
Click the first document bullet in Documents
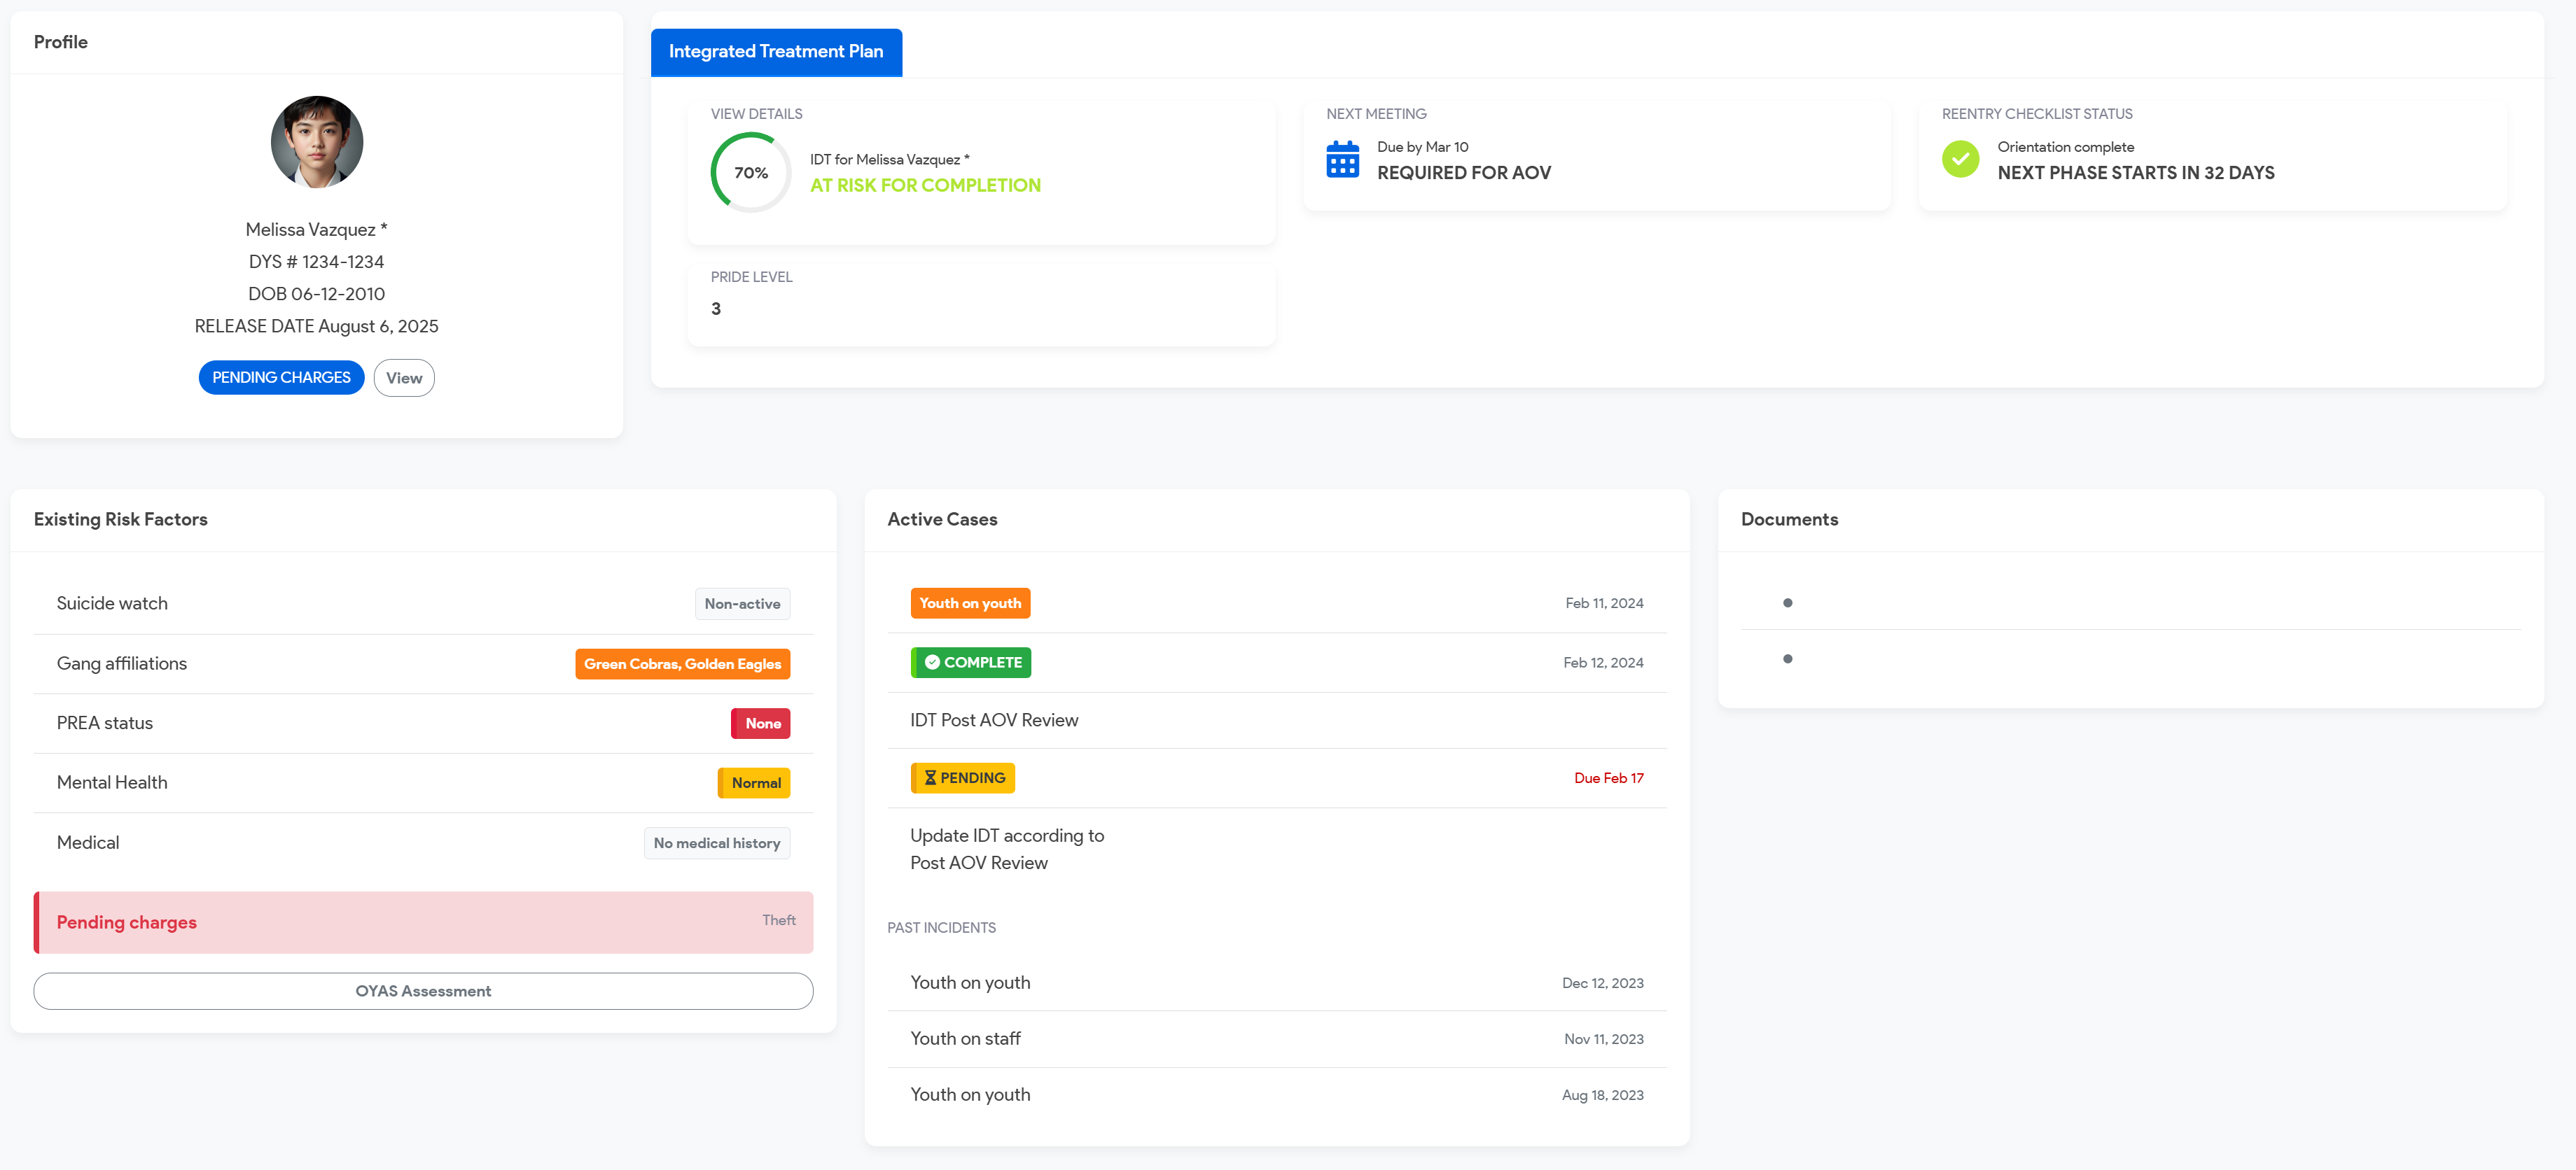[x=1787, y=603]
